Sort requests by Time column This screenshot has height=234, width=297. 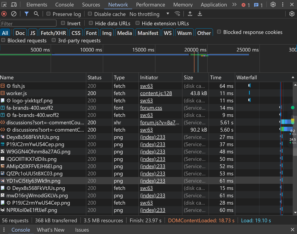coord(222,78)
